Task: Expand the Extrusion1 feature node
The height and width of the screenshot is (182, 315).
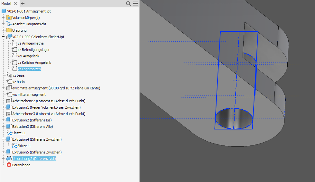Action: (x=3, y=107)
